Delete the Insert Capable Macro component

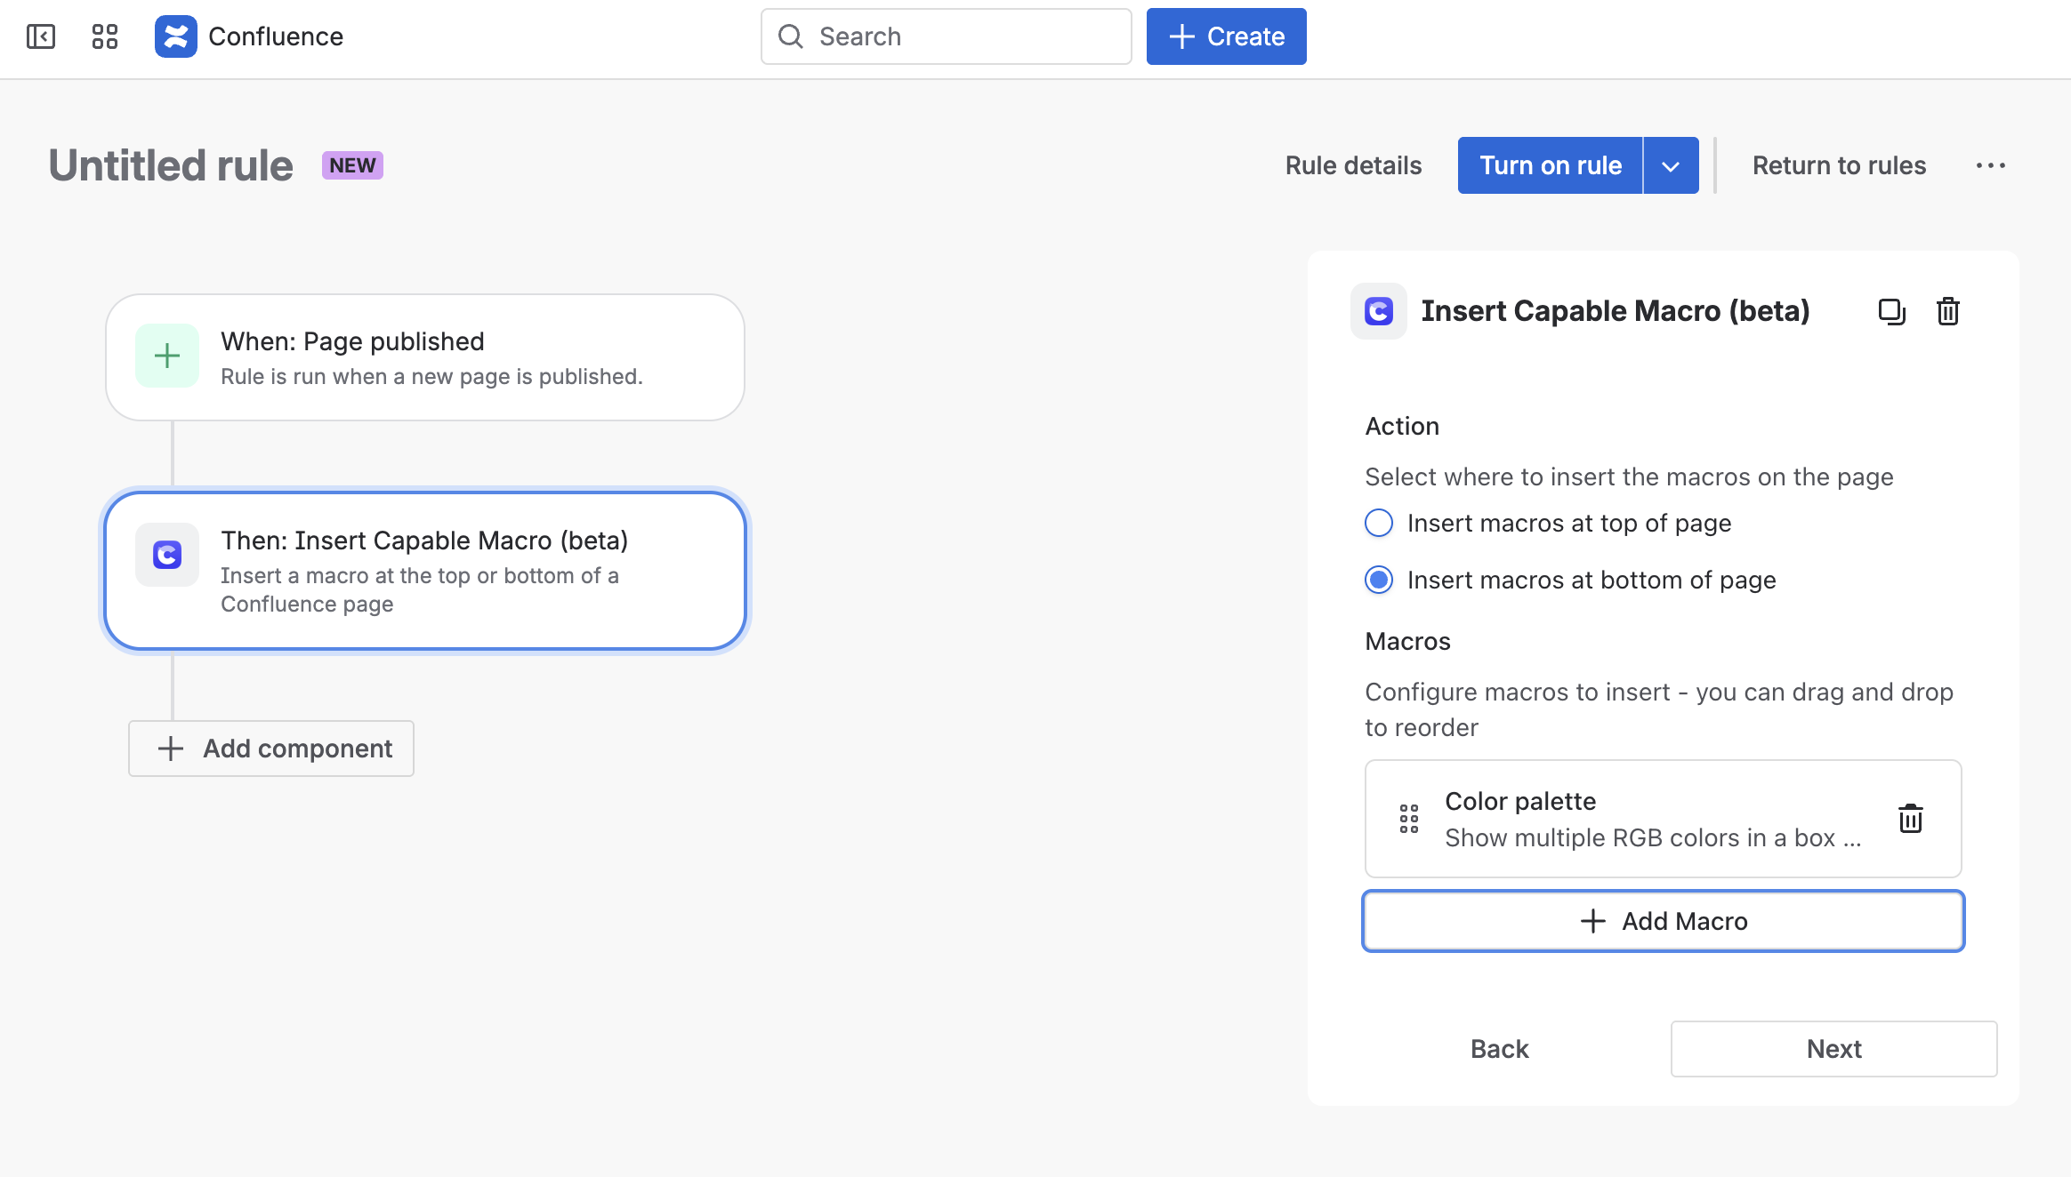click(x=1948, y=311)
